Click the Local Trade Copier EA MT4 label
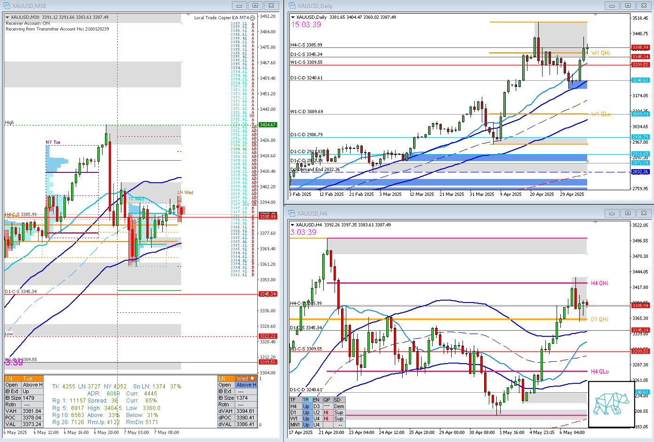654x442 pixels. [221, 18]
